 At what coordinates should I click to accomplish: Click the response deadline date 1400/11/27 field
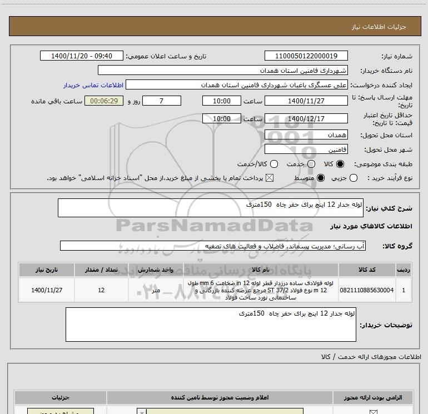[x=306, y=101]
